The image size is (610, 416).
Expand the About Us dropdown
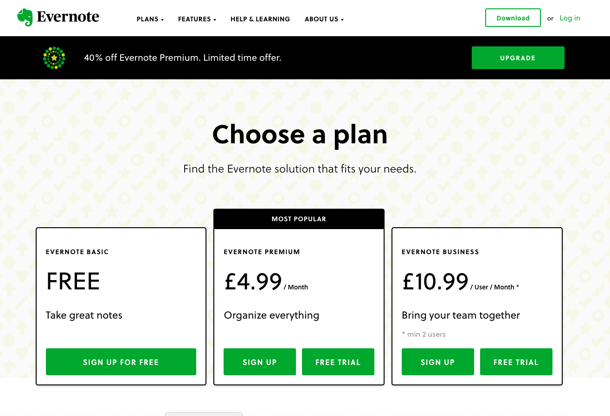click(324, 19)
